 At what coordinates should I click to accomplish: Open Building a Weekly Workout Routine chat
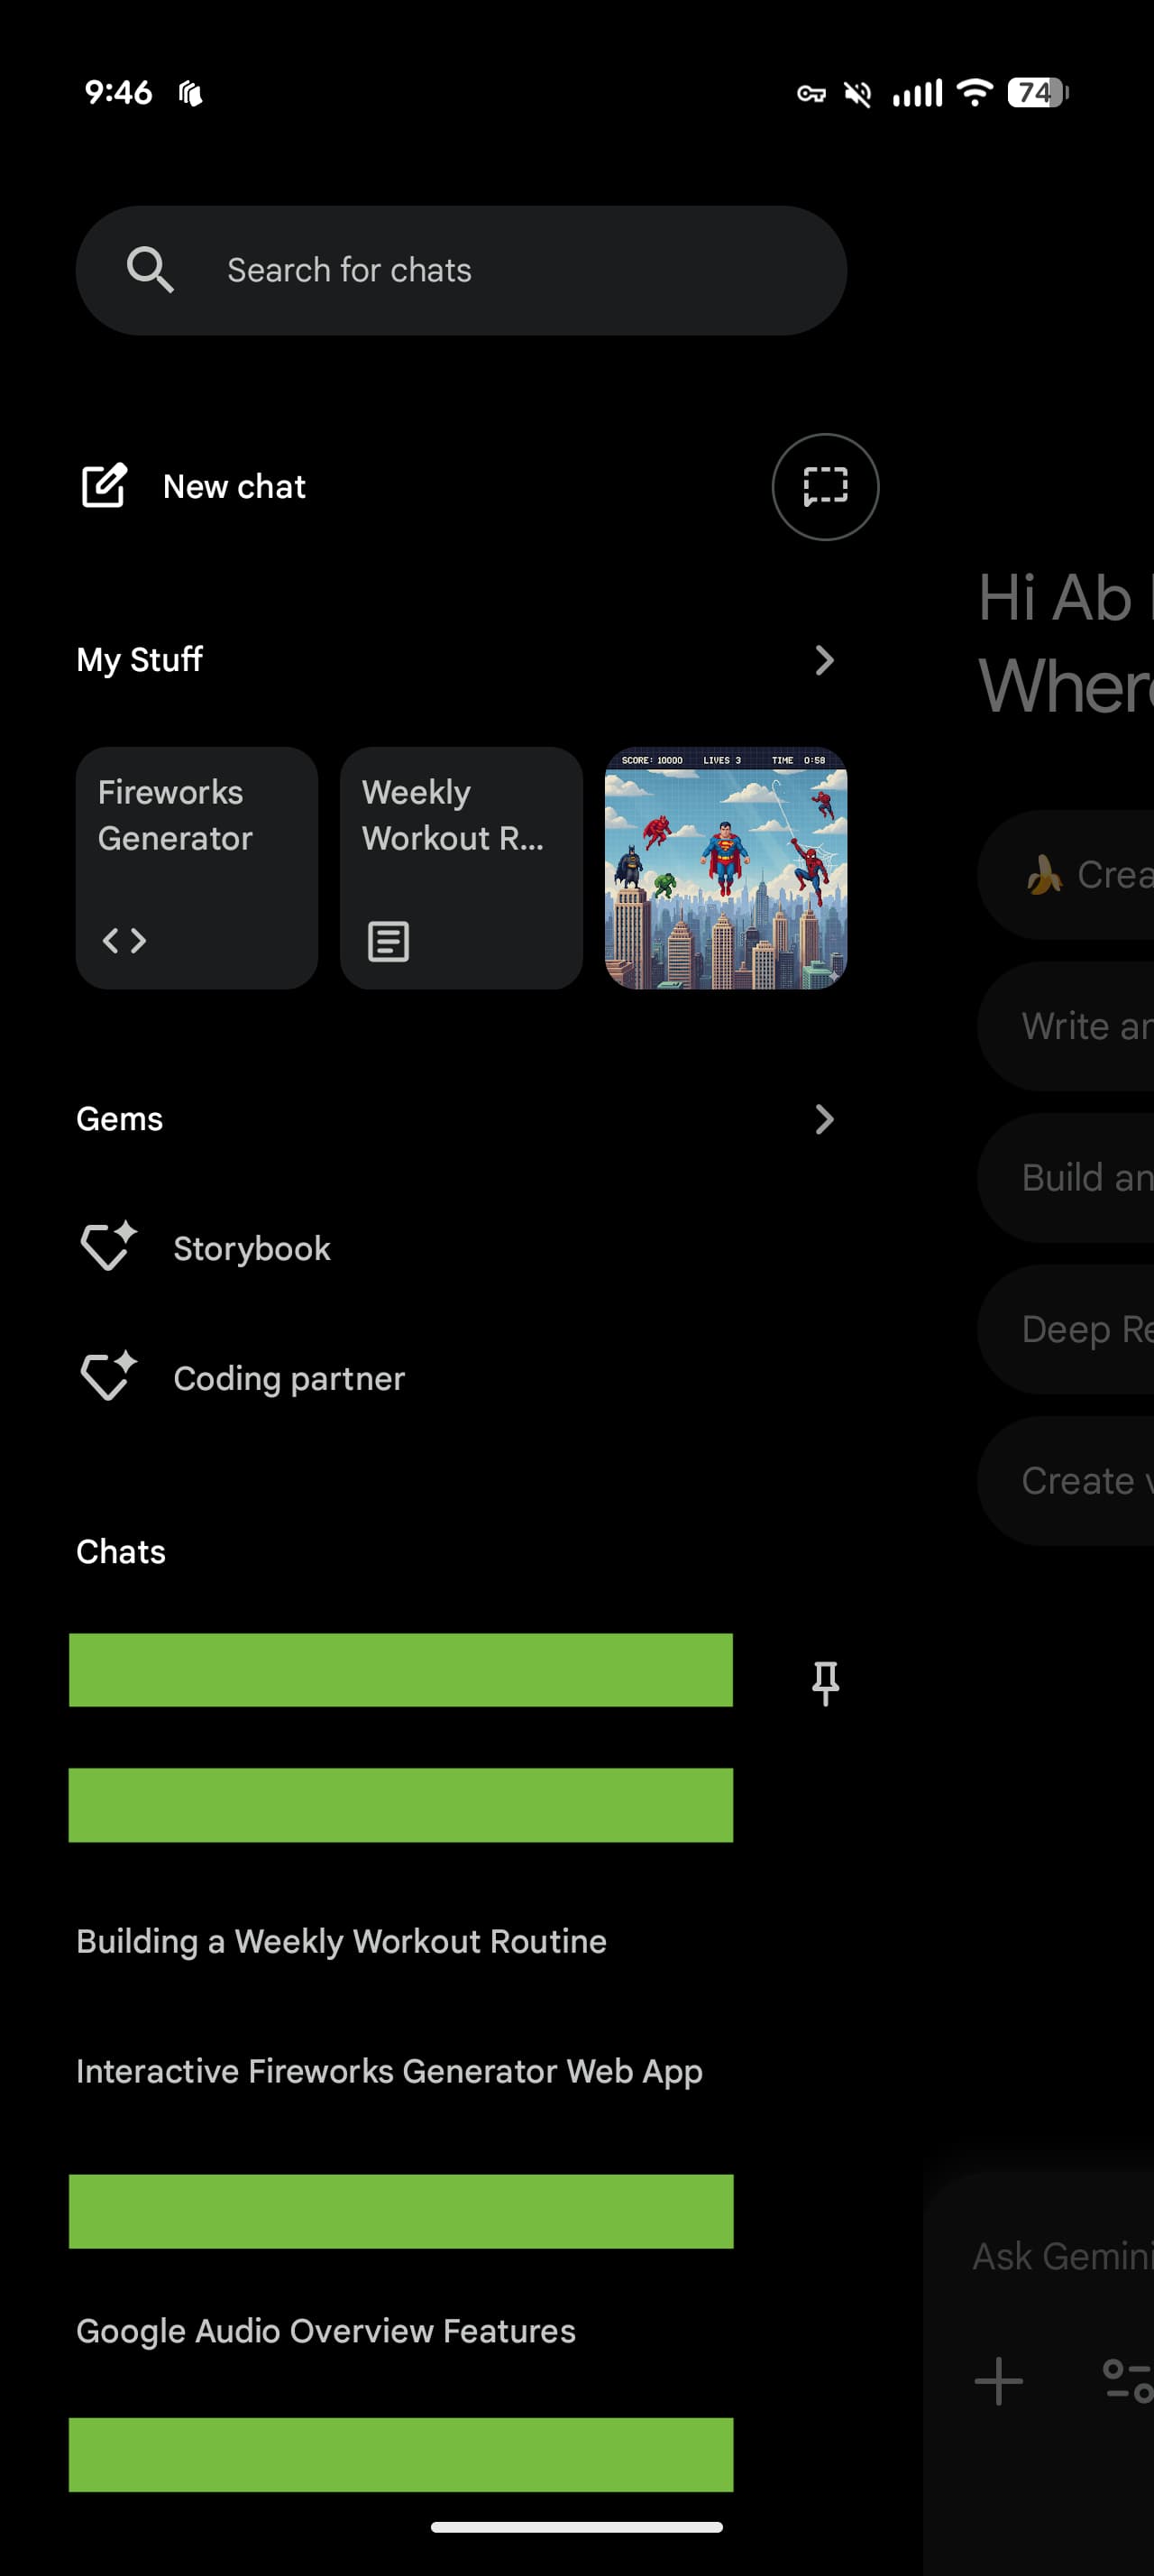point(342,1941)
